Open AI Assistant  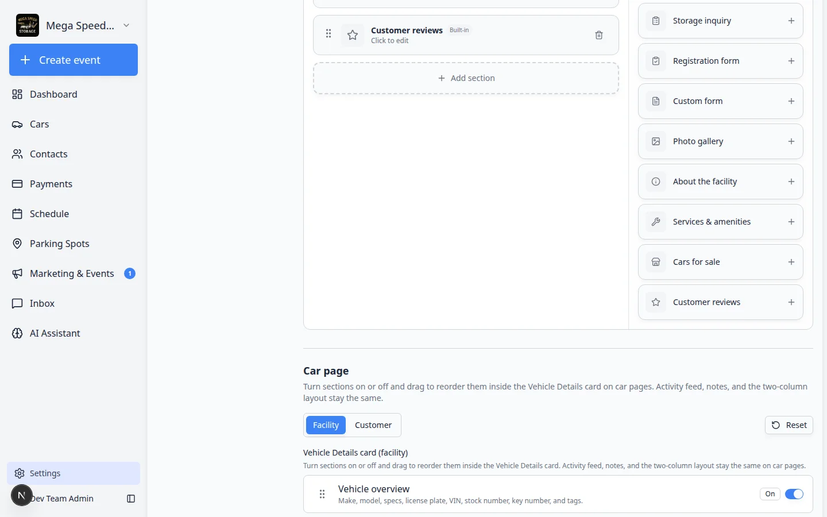point(74,333)
